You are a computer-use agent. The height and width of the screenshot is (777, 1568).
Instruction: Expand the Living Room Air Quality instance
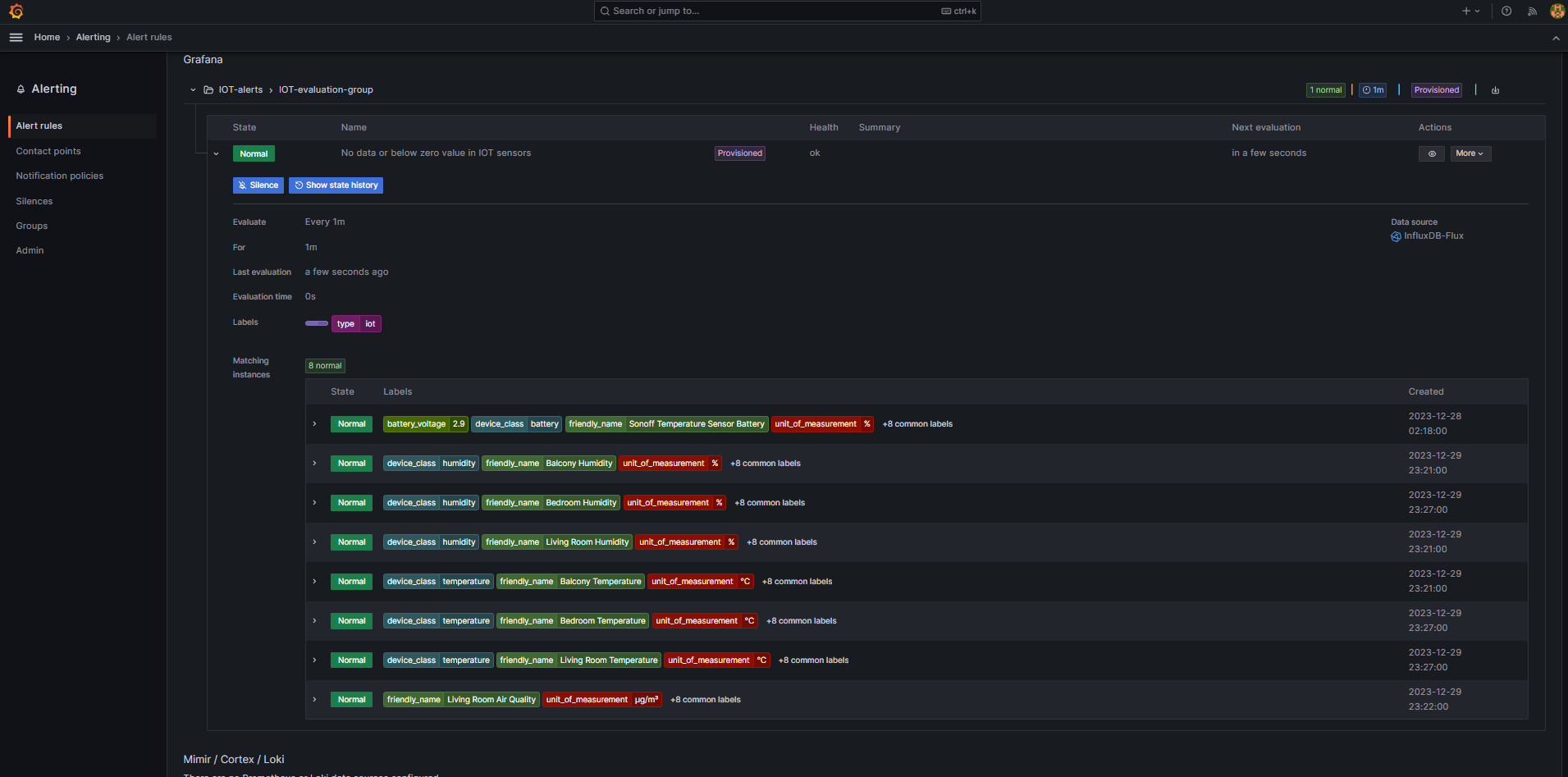(x=314, y=700)
